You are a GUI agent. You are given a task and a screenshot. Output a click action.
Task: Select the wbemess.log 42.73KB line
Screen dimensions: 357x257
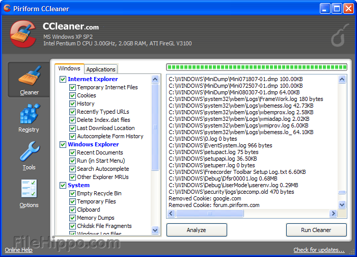click(241, 106)
